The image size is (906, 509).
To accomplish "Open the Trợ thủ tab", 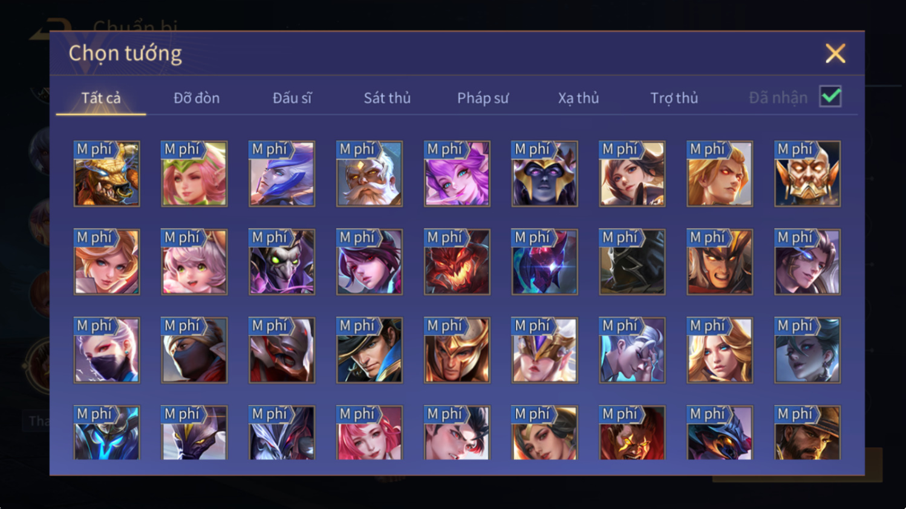I will (674, 98).
